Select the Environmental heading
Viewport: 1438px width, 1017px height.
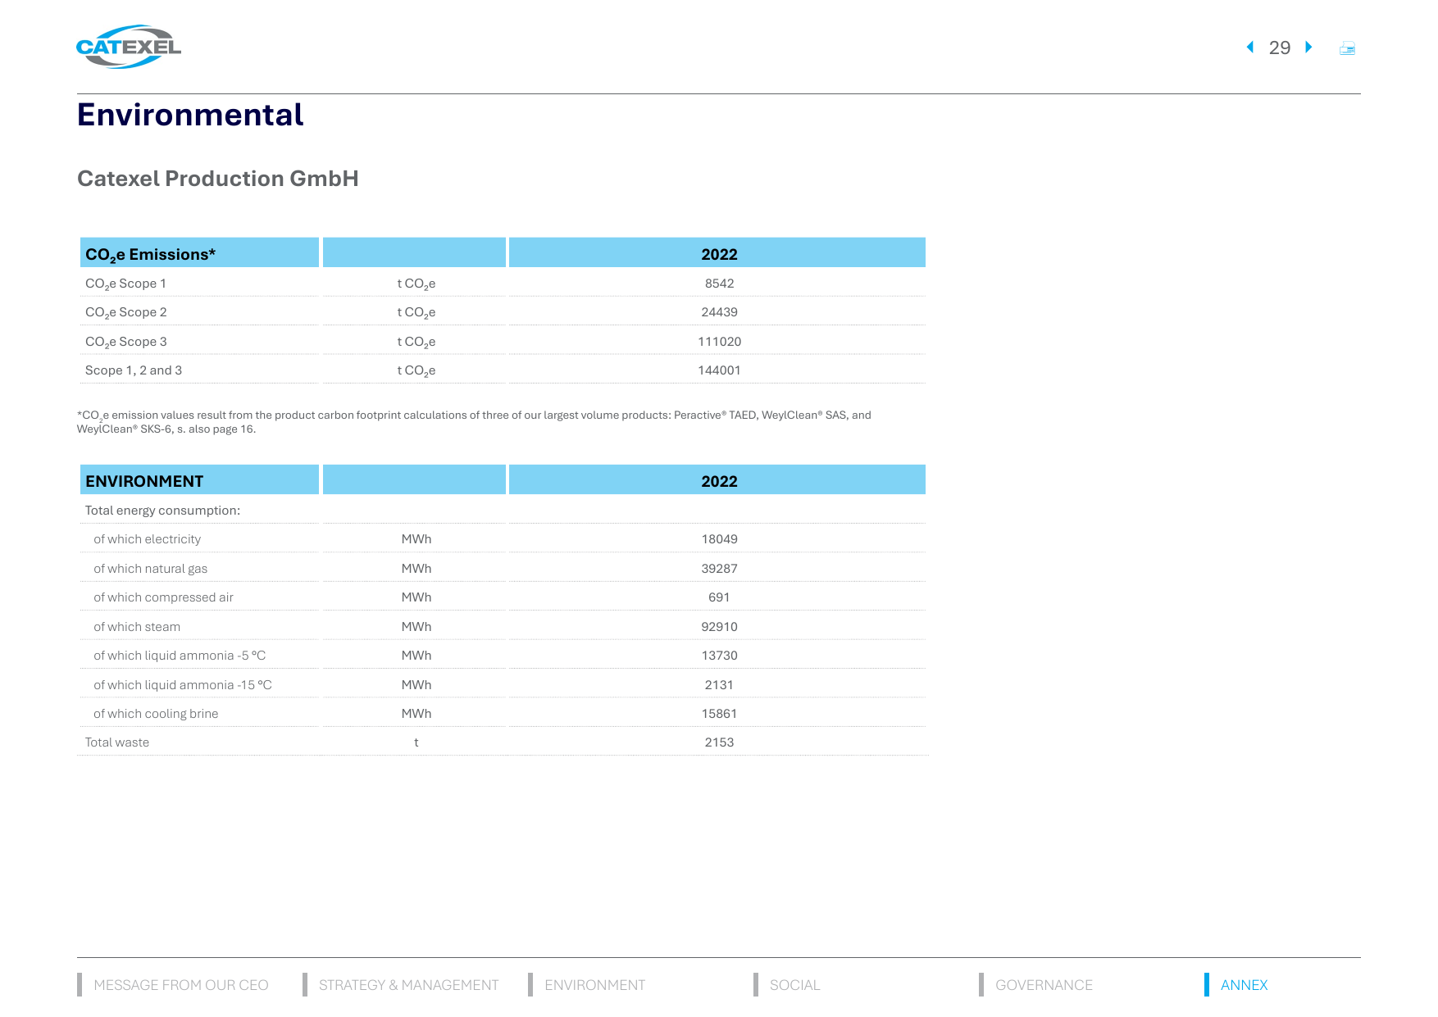(190, 115)
